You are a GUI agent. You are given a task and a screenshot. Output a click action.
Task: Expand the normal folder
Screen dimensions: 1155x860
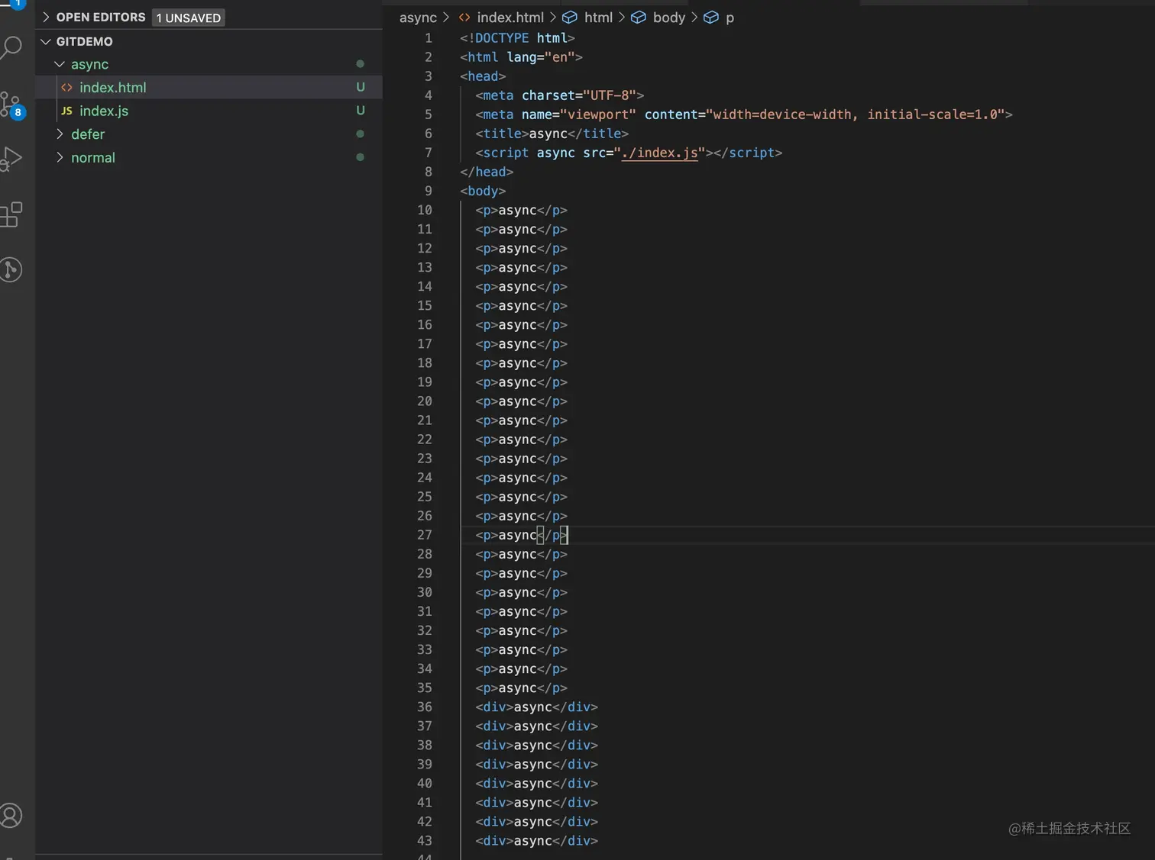coord(60,157)
